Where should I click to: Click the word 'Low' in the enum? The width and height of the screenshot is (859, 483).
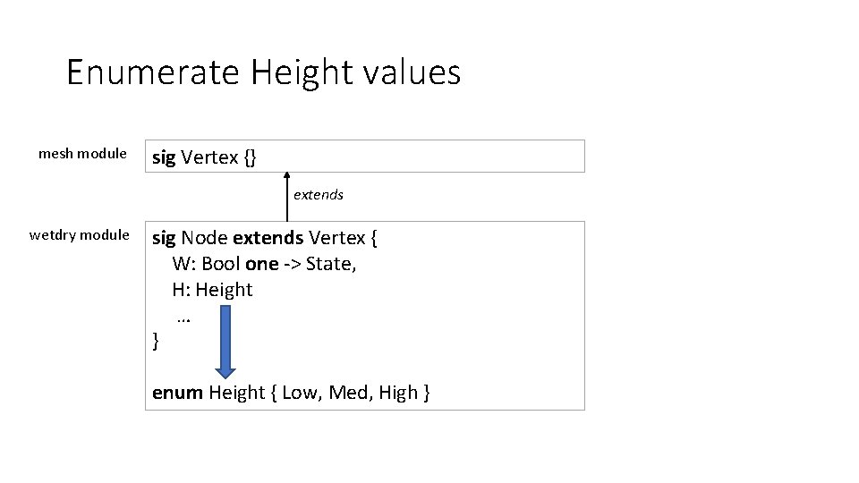[301, 393]
